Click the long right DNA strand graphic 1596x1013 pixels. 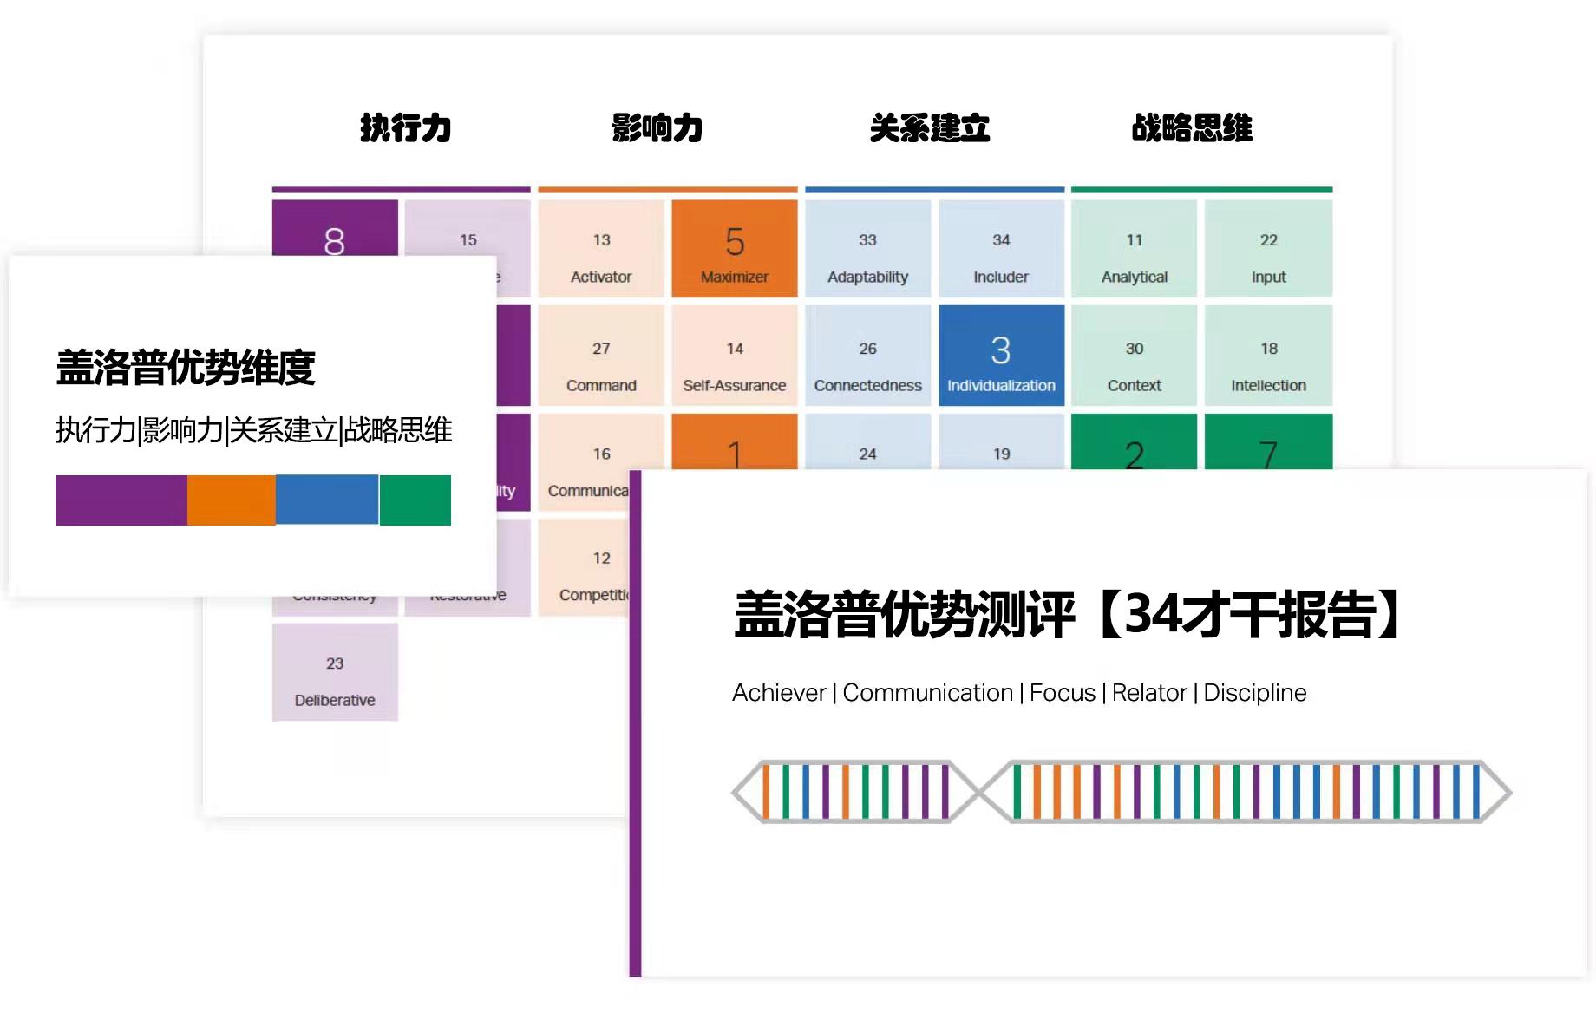[x=1246, y=792]
